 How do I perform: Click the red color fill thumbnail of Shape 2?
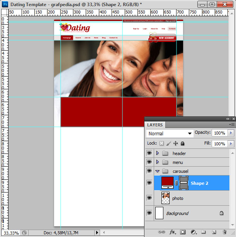pyautogui.click(x=167, y=182)
